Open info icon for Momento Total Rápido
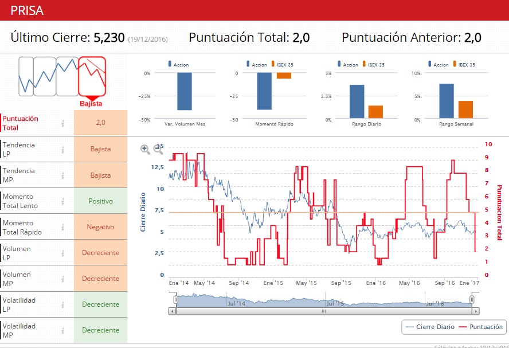 (x=62, y=227)
